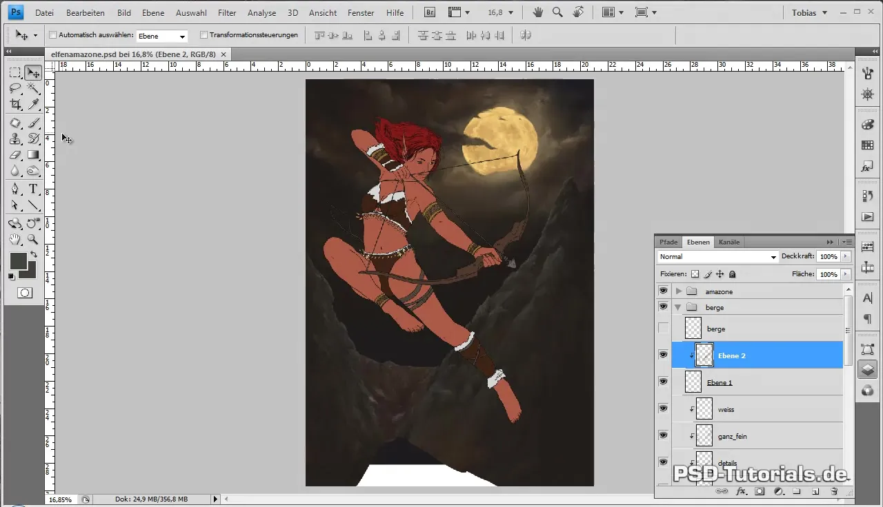Viewport: 883px width, 507px height.
Task: Select the Spot Healing Brush tool
Action: pos(14,123)
